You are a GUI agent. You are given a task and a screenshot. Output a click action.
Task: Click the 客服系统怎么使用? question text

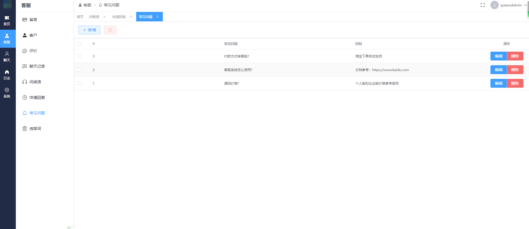(x=238, y=70)
